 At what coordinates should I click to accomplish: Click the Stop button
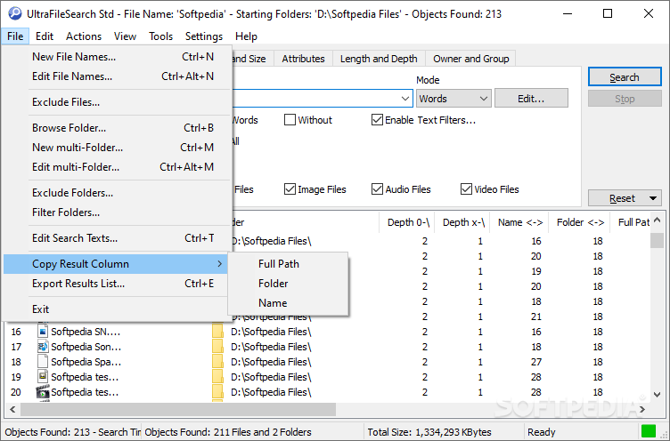click(625, 99)
